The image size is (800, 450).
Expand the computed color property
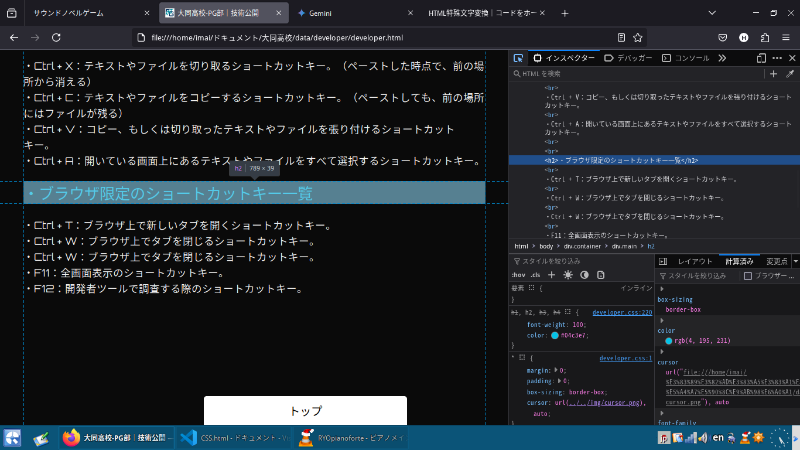(x=662, y=321)
